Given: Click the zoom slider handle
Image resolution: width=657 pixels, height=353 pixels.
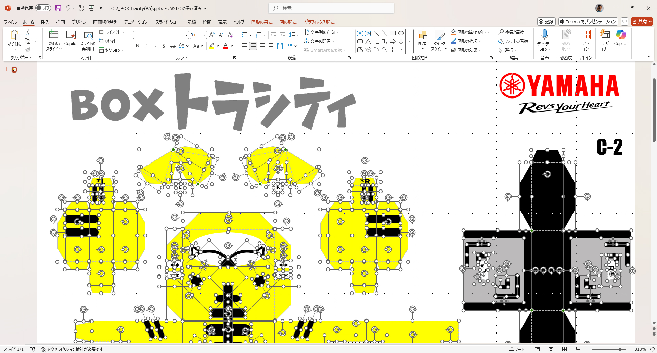Looking at the screenshot, I should coord(620,349).
